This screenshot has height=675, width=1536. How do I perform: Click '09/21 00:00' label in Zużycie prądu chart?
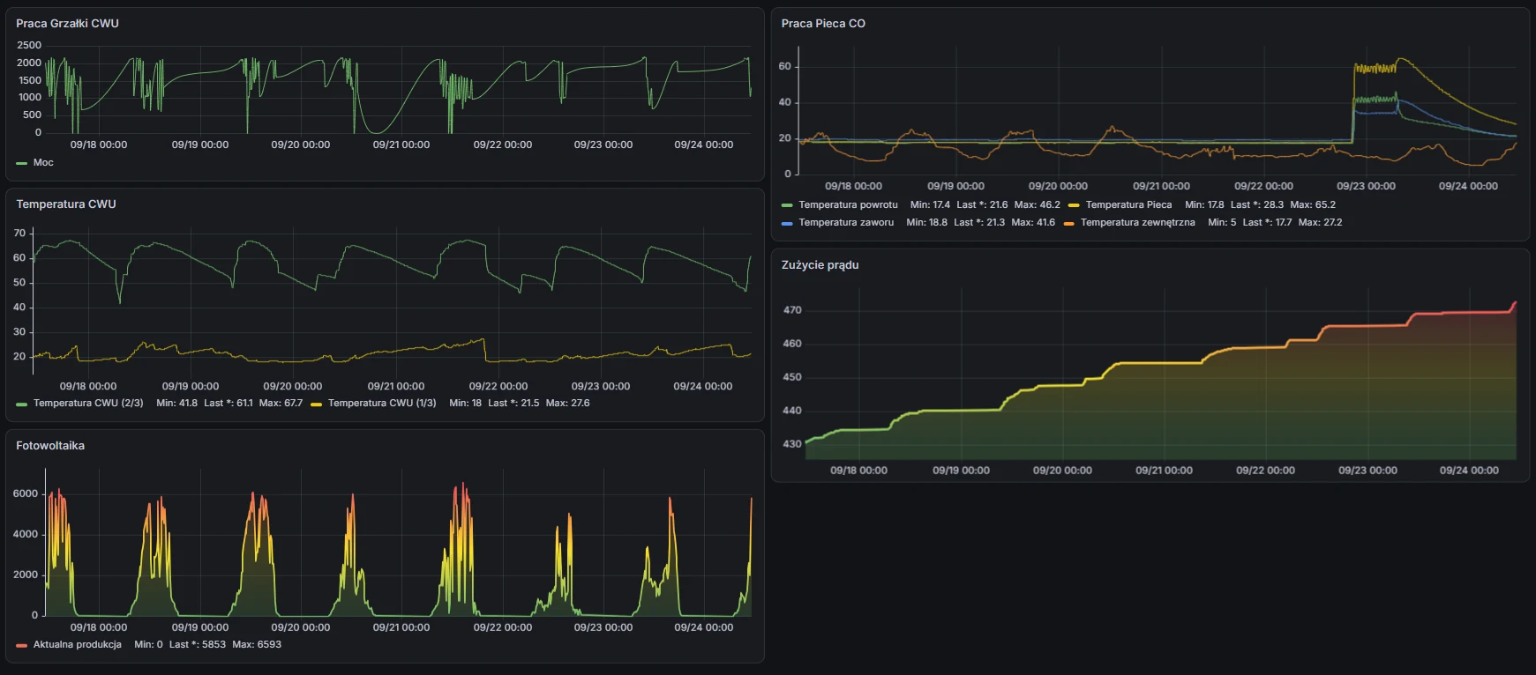pos(1164,471)
